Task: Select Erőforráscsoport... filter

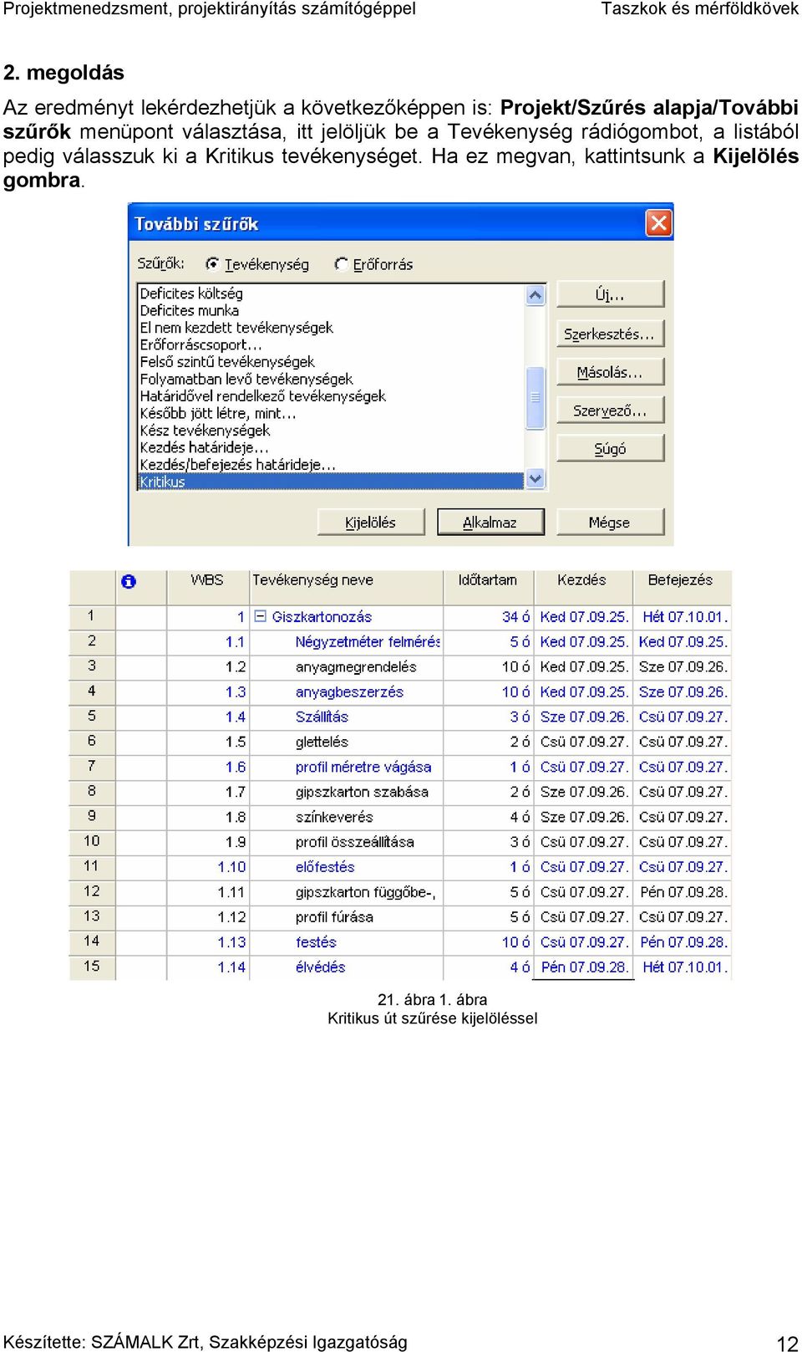Action: (x=201, y=344)
